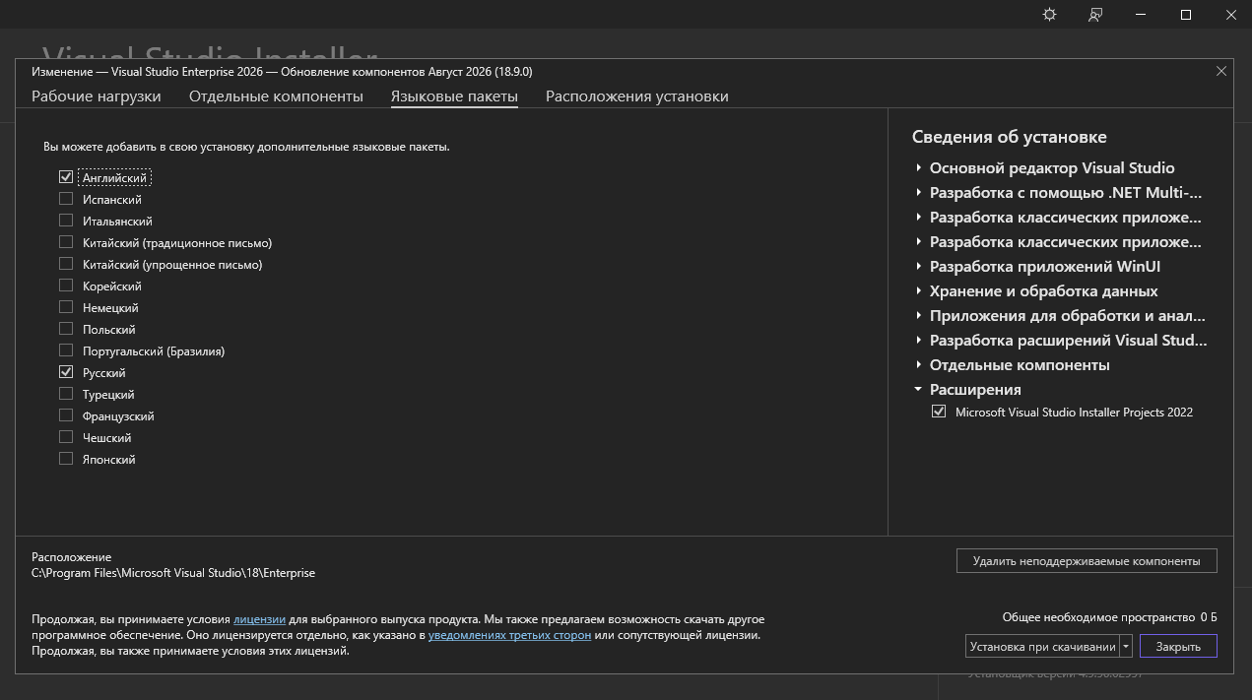The image size is (1252, 700).
Task: Switch to Отдельные компоненты tab
Action: point(276,96)
